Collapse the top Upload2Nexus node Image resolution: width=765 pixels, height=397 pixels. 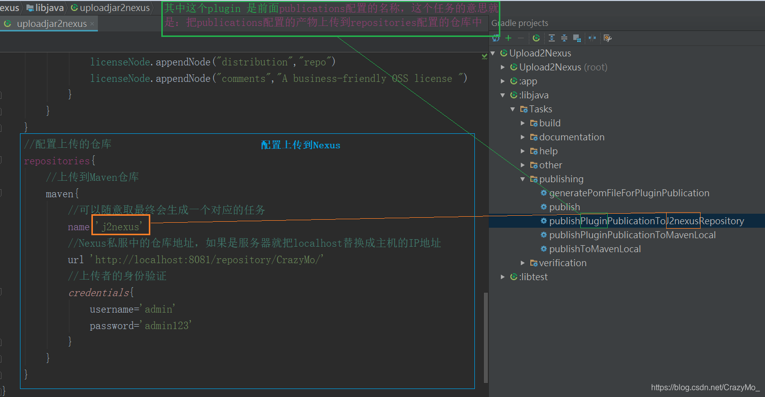coord(493,53)
